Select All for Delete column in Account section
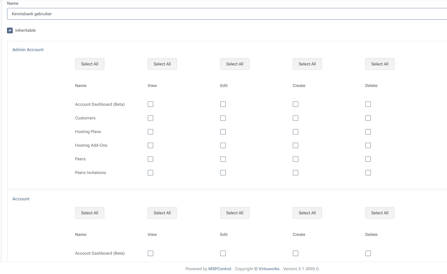447x274 pixels. [x=380, y=213]
